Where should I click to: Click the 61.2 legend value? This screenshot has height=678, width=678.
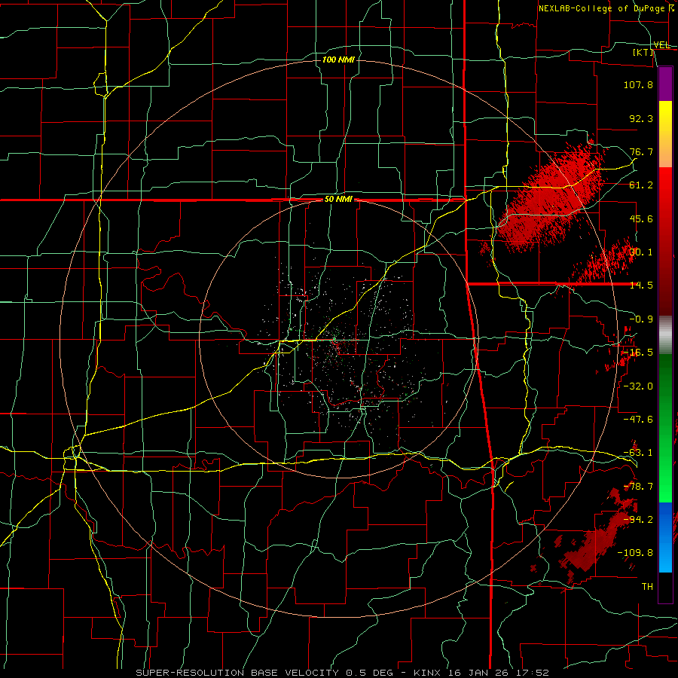point(641,185)
